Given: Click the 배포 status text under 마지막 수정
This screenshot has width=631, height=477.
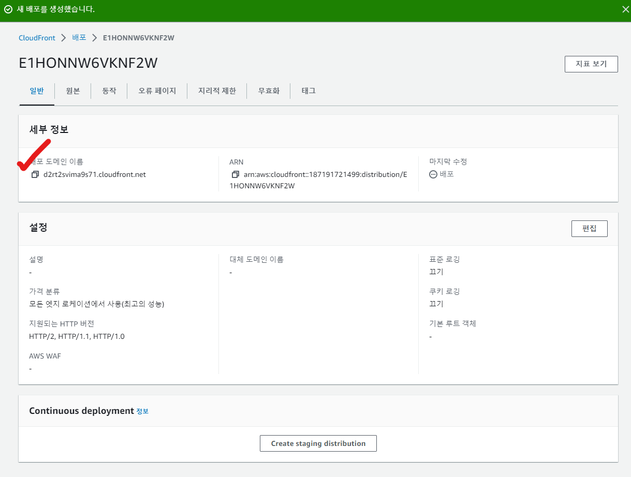Looking at the screenshot, I should [447, 175].
